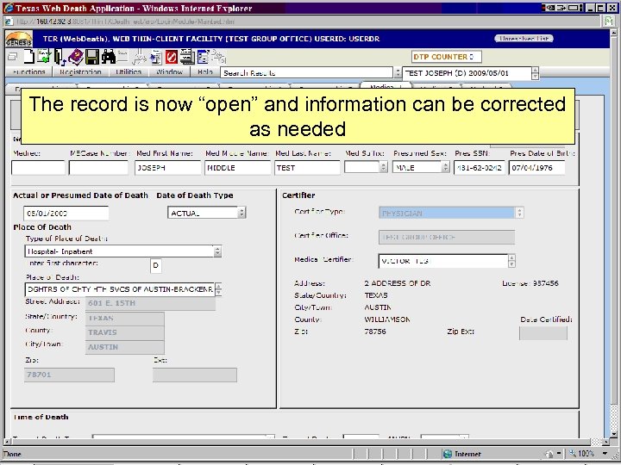Screen dimensions: 621x465
Task: Open the Type of Place of Death dropdown
Action: 217,251
